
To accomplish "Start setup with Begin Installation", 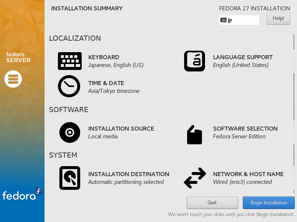I will 268,202.
